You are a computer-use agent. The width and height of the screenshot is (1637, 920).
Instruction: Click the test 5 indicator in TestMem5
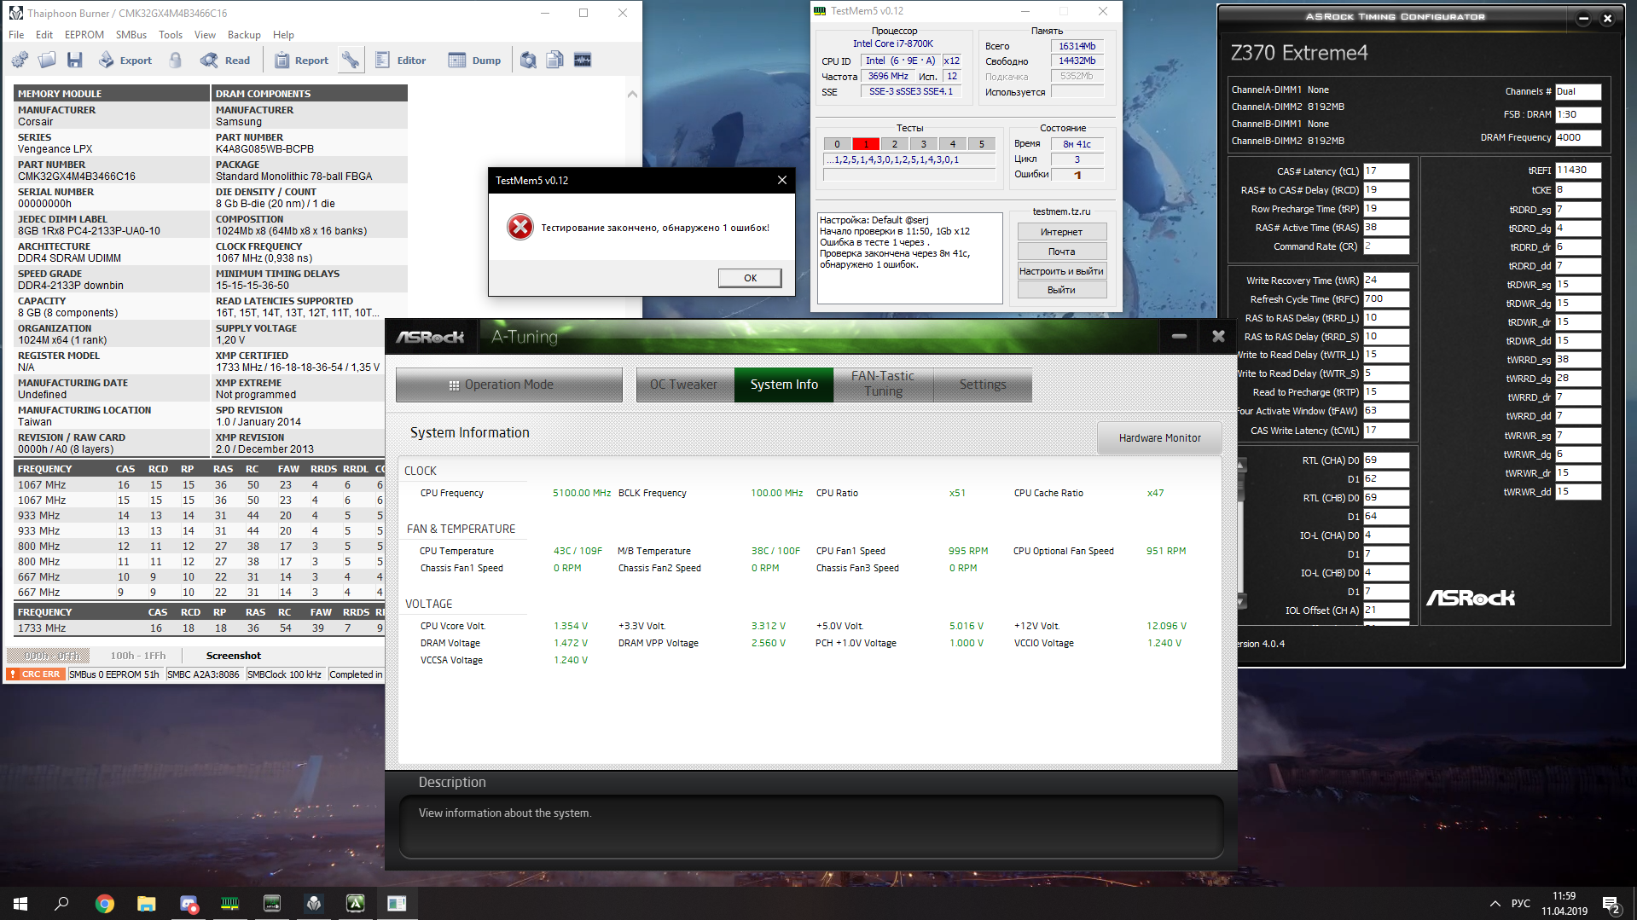[x=982, y=144]
